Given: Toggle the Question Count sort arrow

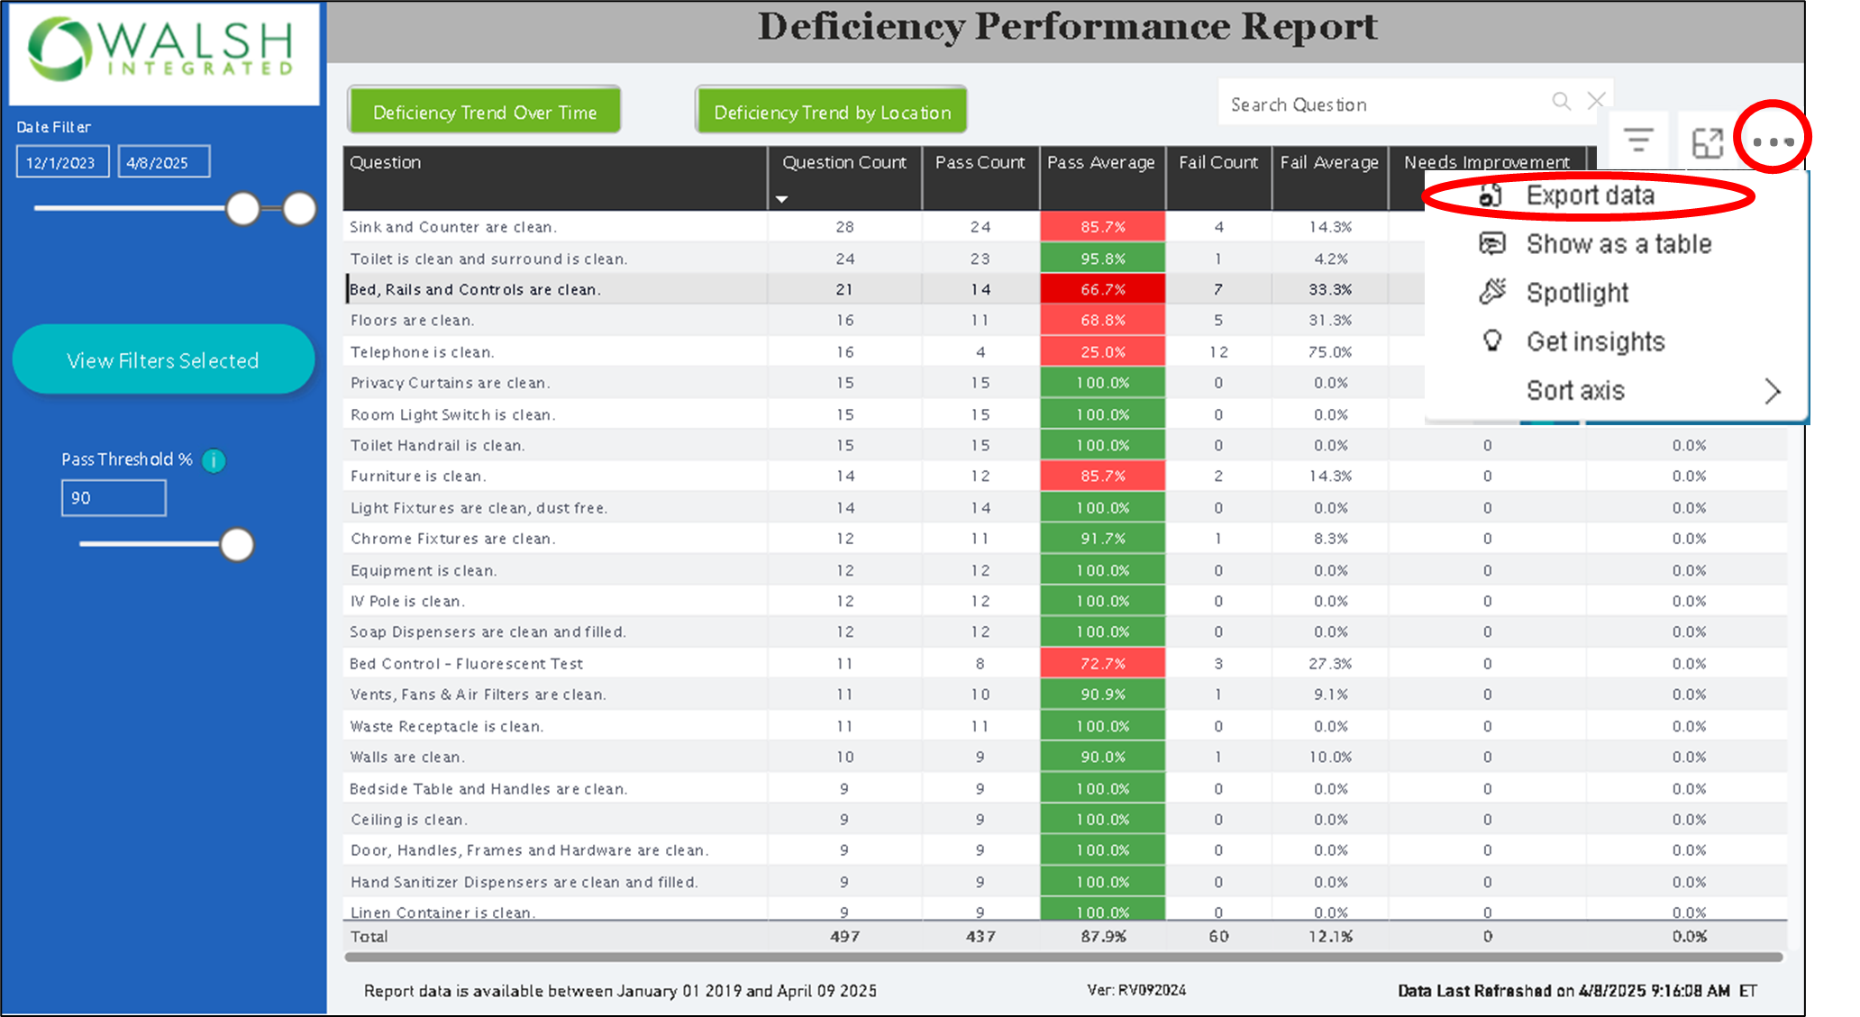Looking at the screenshot, I should pos(781,199).
